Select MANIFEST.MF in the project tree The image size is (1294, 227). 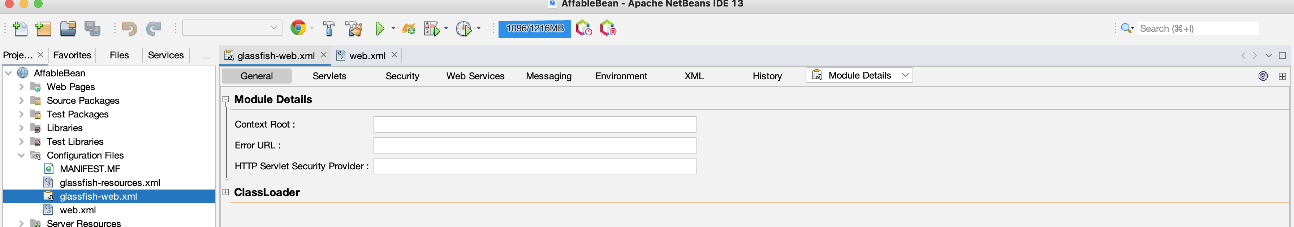[x=90, y=169]
